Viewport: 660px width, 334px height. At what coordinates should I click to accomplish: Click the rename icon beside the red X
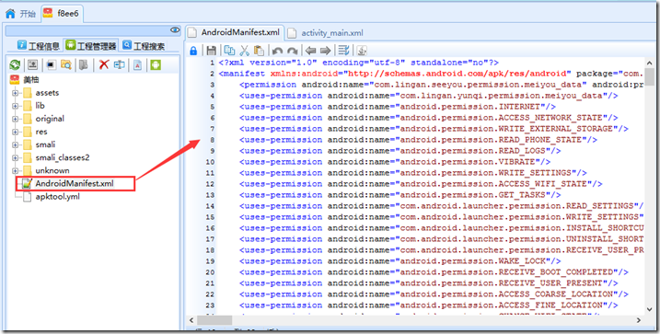coord(119,64)
